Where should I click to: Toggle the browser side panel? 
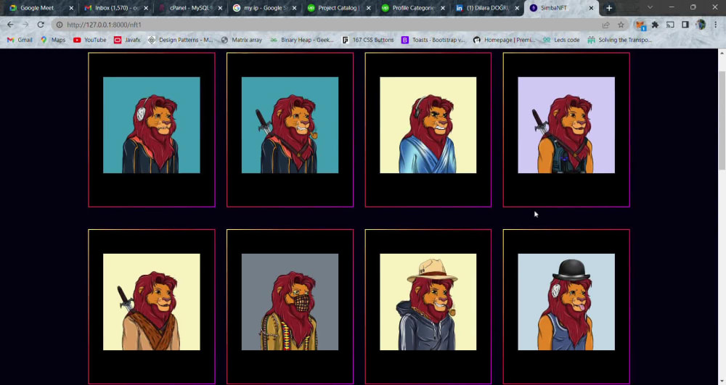[x=685, y=25]
